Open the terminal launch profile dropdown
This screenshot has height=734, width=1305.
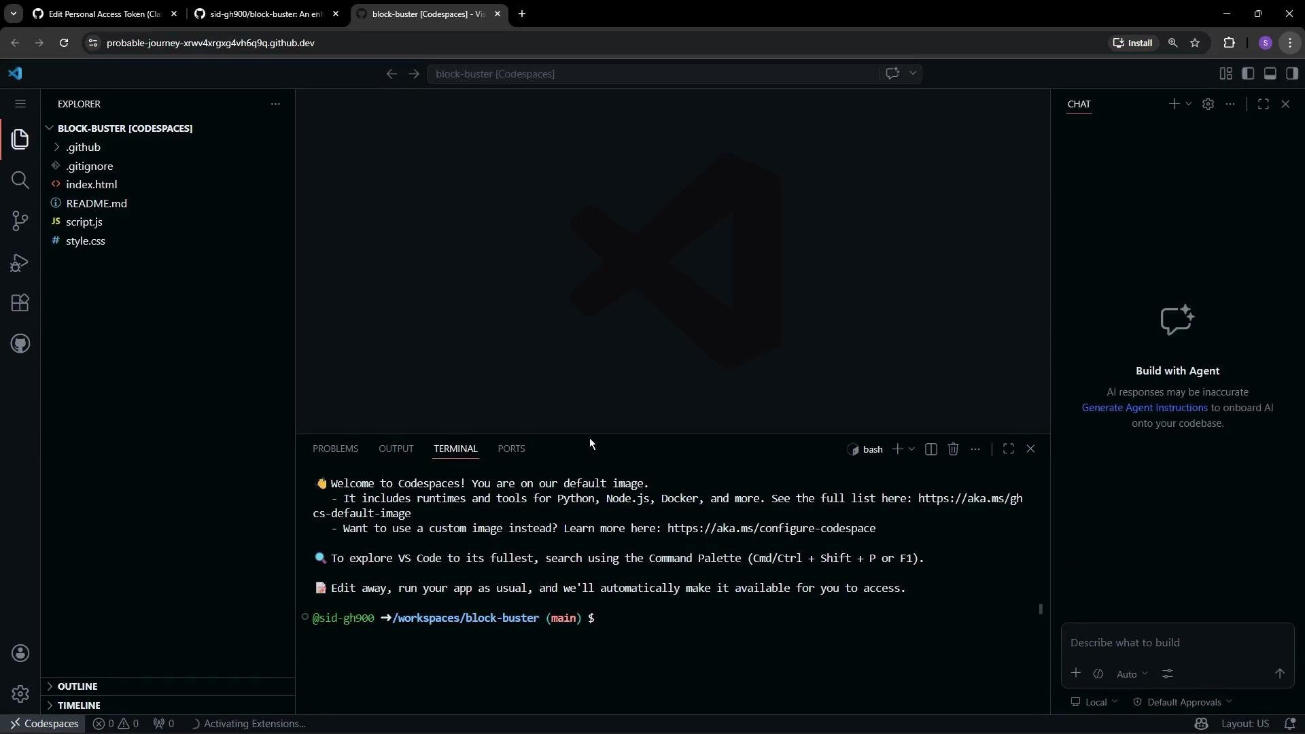click(x=912, y=449)
